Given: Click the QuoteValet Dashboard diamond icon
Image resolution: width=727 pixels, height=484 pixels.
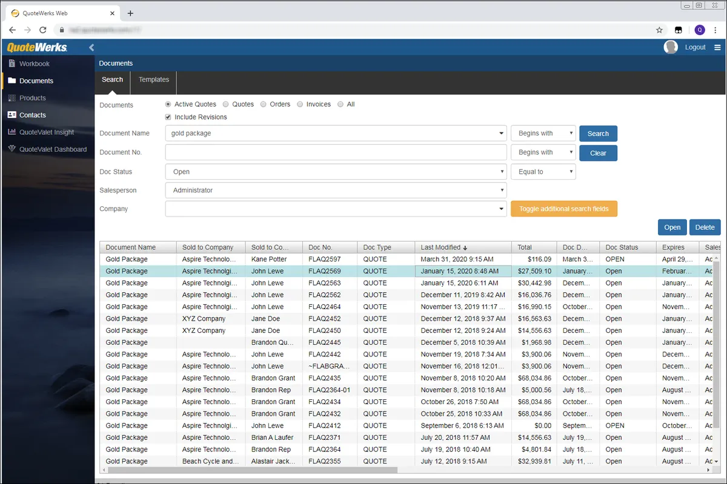Looking at the screenshot, I should 12,149.
